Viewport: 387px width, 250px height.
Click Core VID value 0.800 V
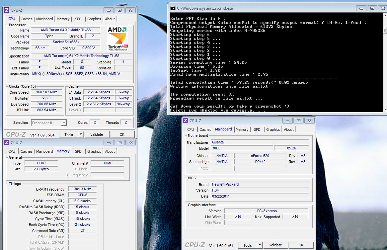pyautogui.click(x=89, y=48)
